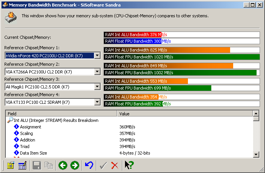Click the copy documents icon
265x173 pixels.
(49, 165)
